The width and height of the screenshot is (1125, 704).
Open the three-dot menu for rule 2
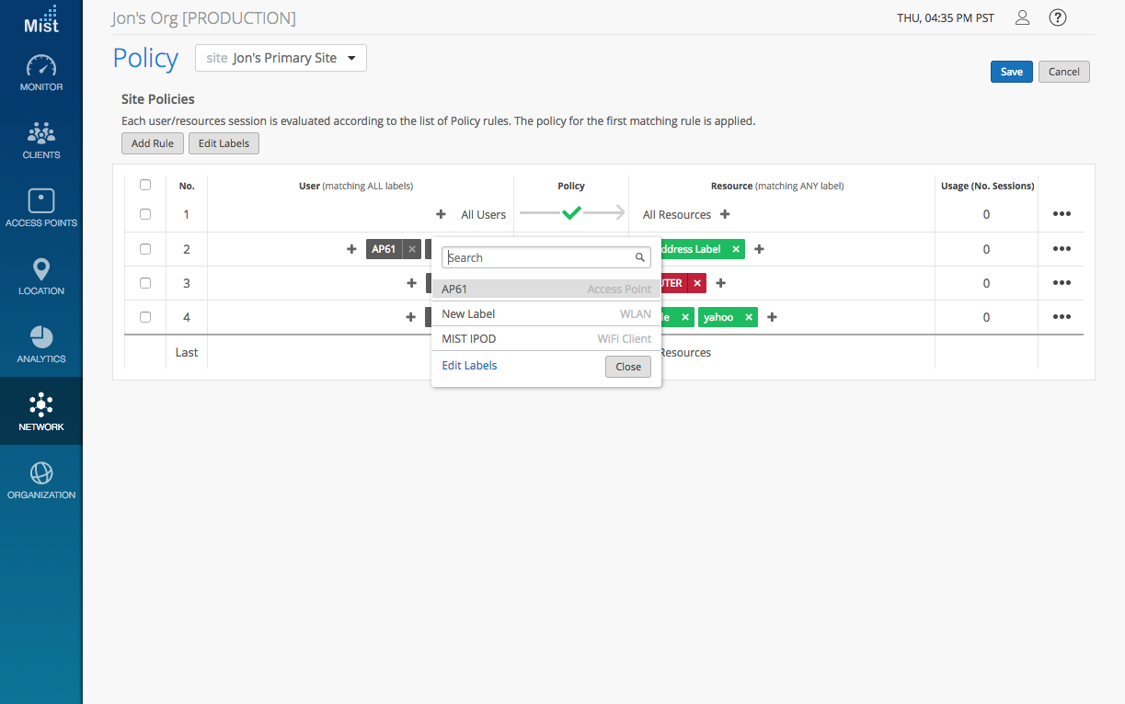(1062, 248)
